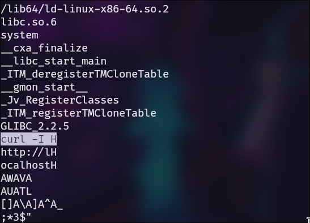Click the '[]A\A]A^A_' line

click(x=32, y=204)
